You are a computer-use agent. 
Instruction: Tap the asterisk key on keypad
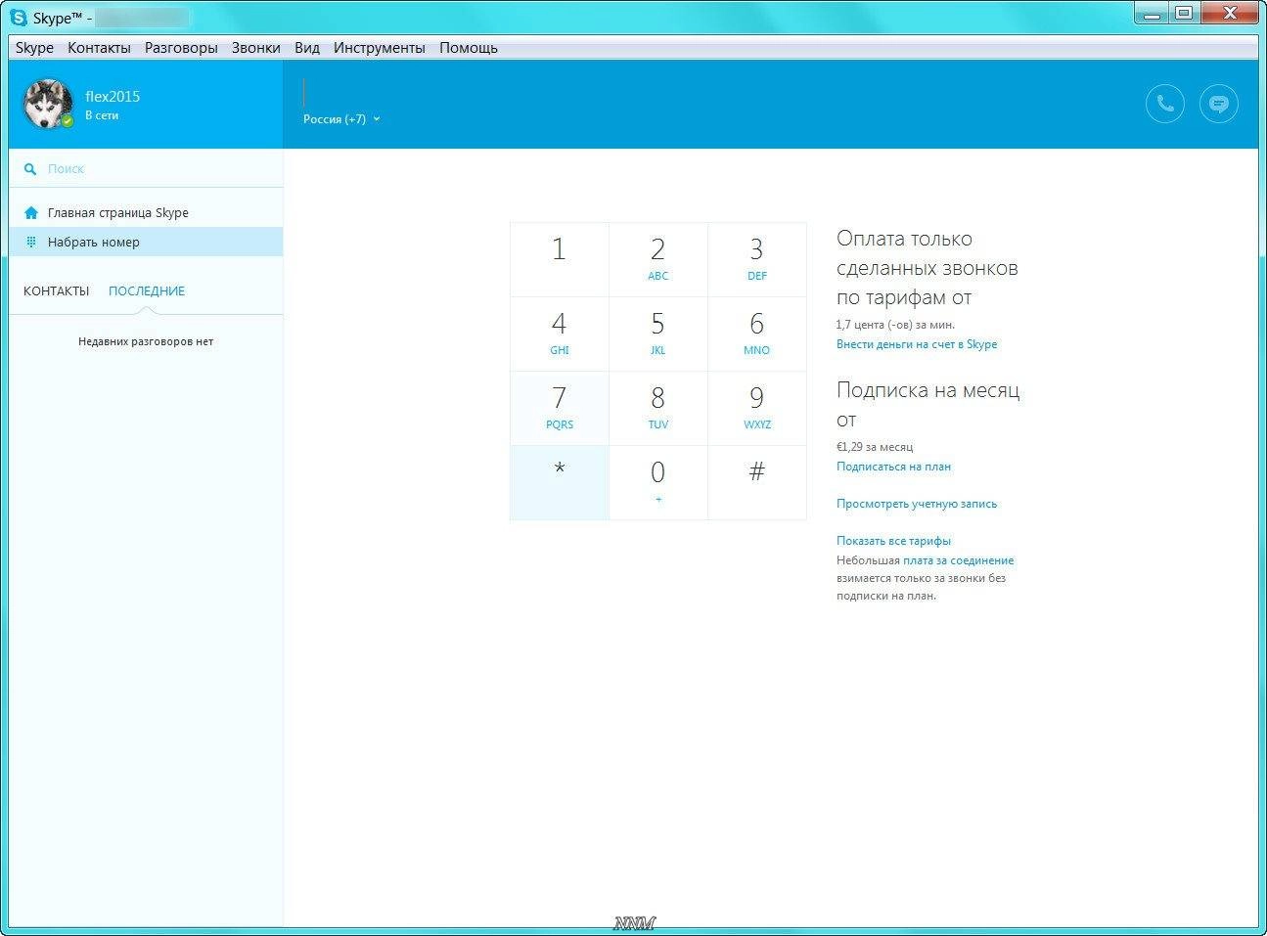click(x=559, y=482)
